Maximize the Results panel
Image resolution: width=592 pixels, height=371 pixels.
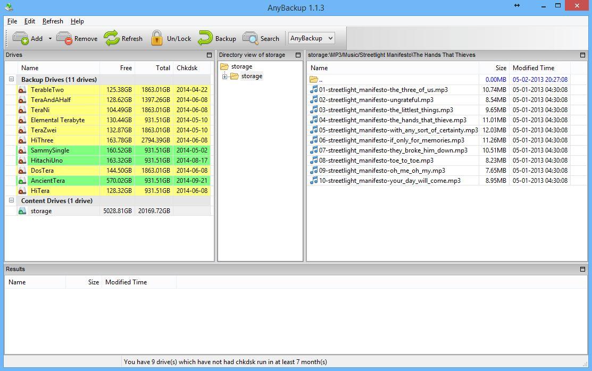[x=582, y=269]
